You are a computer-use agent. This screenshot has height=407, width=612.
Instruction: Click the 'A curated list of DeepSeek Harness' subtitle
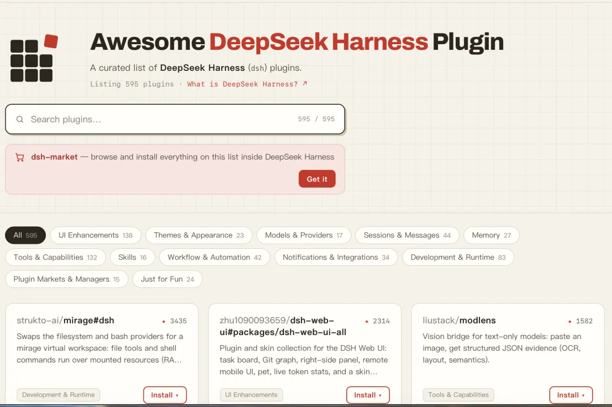point(195,68)
